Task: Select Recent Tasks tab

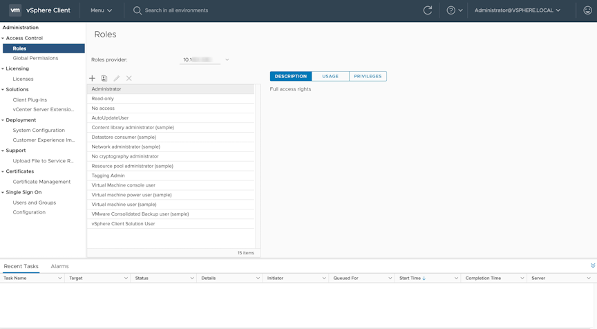Action: 21,266
